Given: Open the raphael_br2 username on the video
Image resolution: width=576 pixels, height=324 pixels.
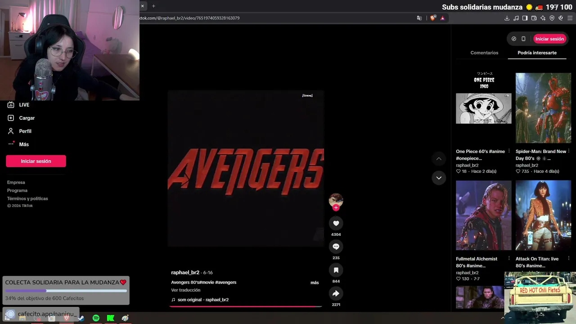Looking at the screenshot, I should click(185, 273).
